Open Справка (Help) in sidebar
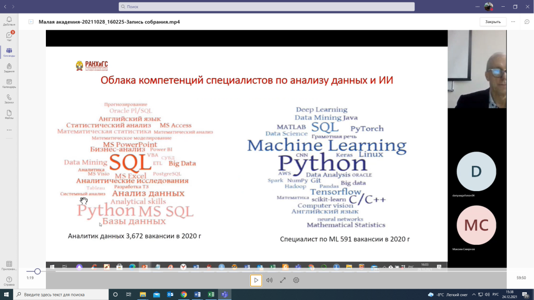Viewport: 534px width, 300px height. (9, 281)
